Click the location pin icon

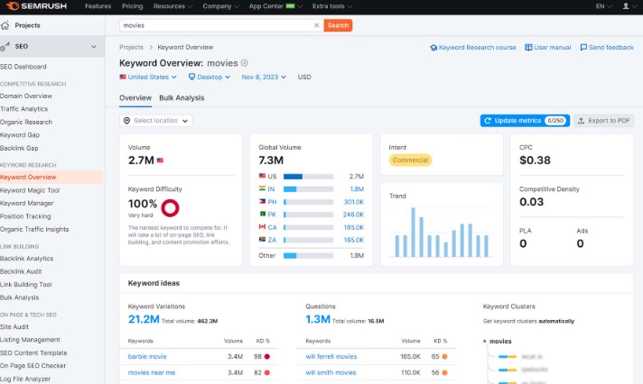[126, 121]
